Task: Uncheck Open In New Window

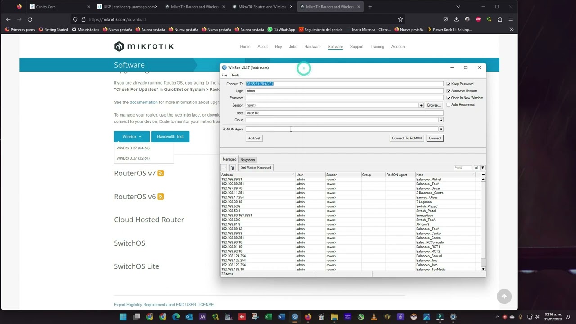Action: (x=448, y=98)
